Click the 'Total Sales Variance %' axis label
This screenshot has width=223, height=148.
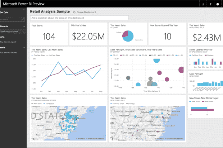click(x=152, y=91)
